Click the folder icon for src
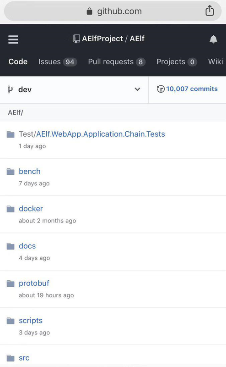Viewport: 226px width, 367px height. point(11,358)
